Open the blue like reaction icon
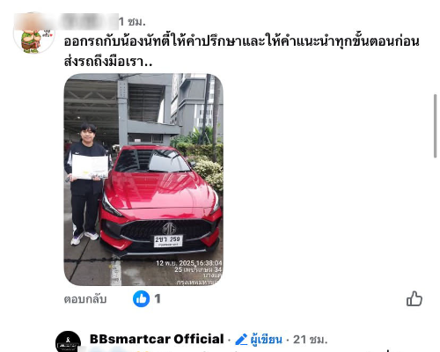The image size is (440, 352). point(141,298)
